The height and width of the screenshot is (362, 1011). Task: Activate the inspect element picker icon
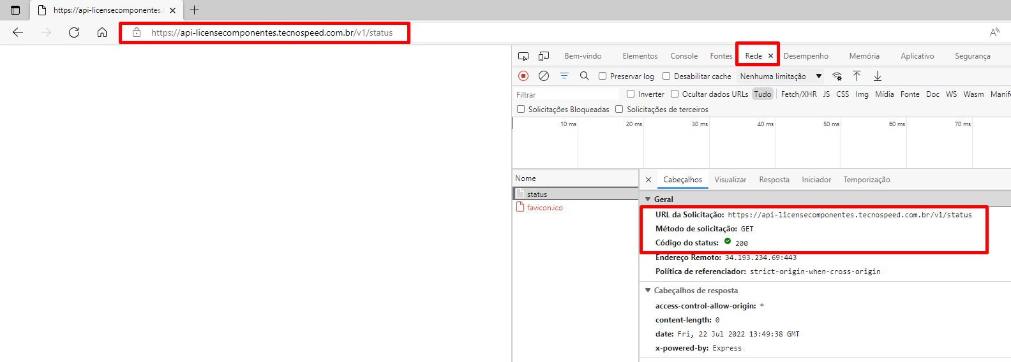point(523,56)
